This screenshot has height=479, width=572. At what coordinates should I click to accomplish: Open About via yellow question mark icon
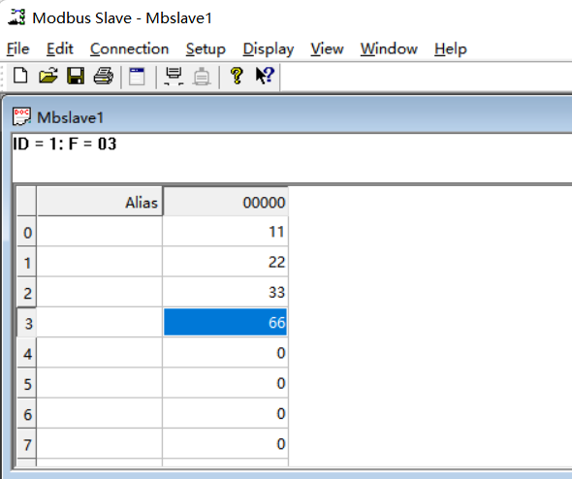pyautogui.click(x=237, y=76)
